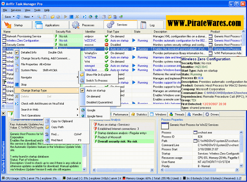Switch to the Startup main tab
This screenshot has width=247, height=182.
click(x=16, y=25)
